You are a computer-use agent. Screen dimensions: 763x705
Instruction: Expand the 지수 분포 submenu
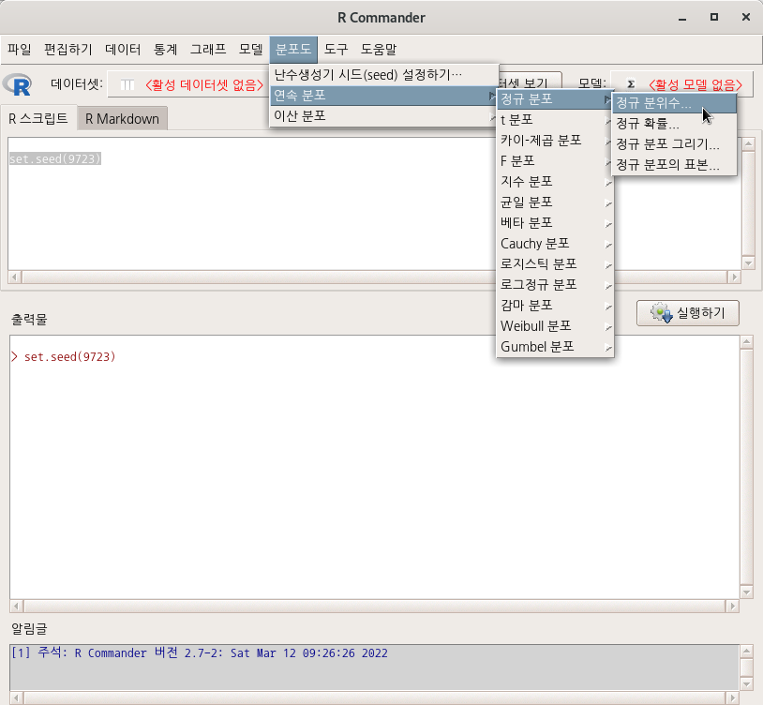pyautogui.click(x=555, y=182)
